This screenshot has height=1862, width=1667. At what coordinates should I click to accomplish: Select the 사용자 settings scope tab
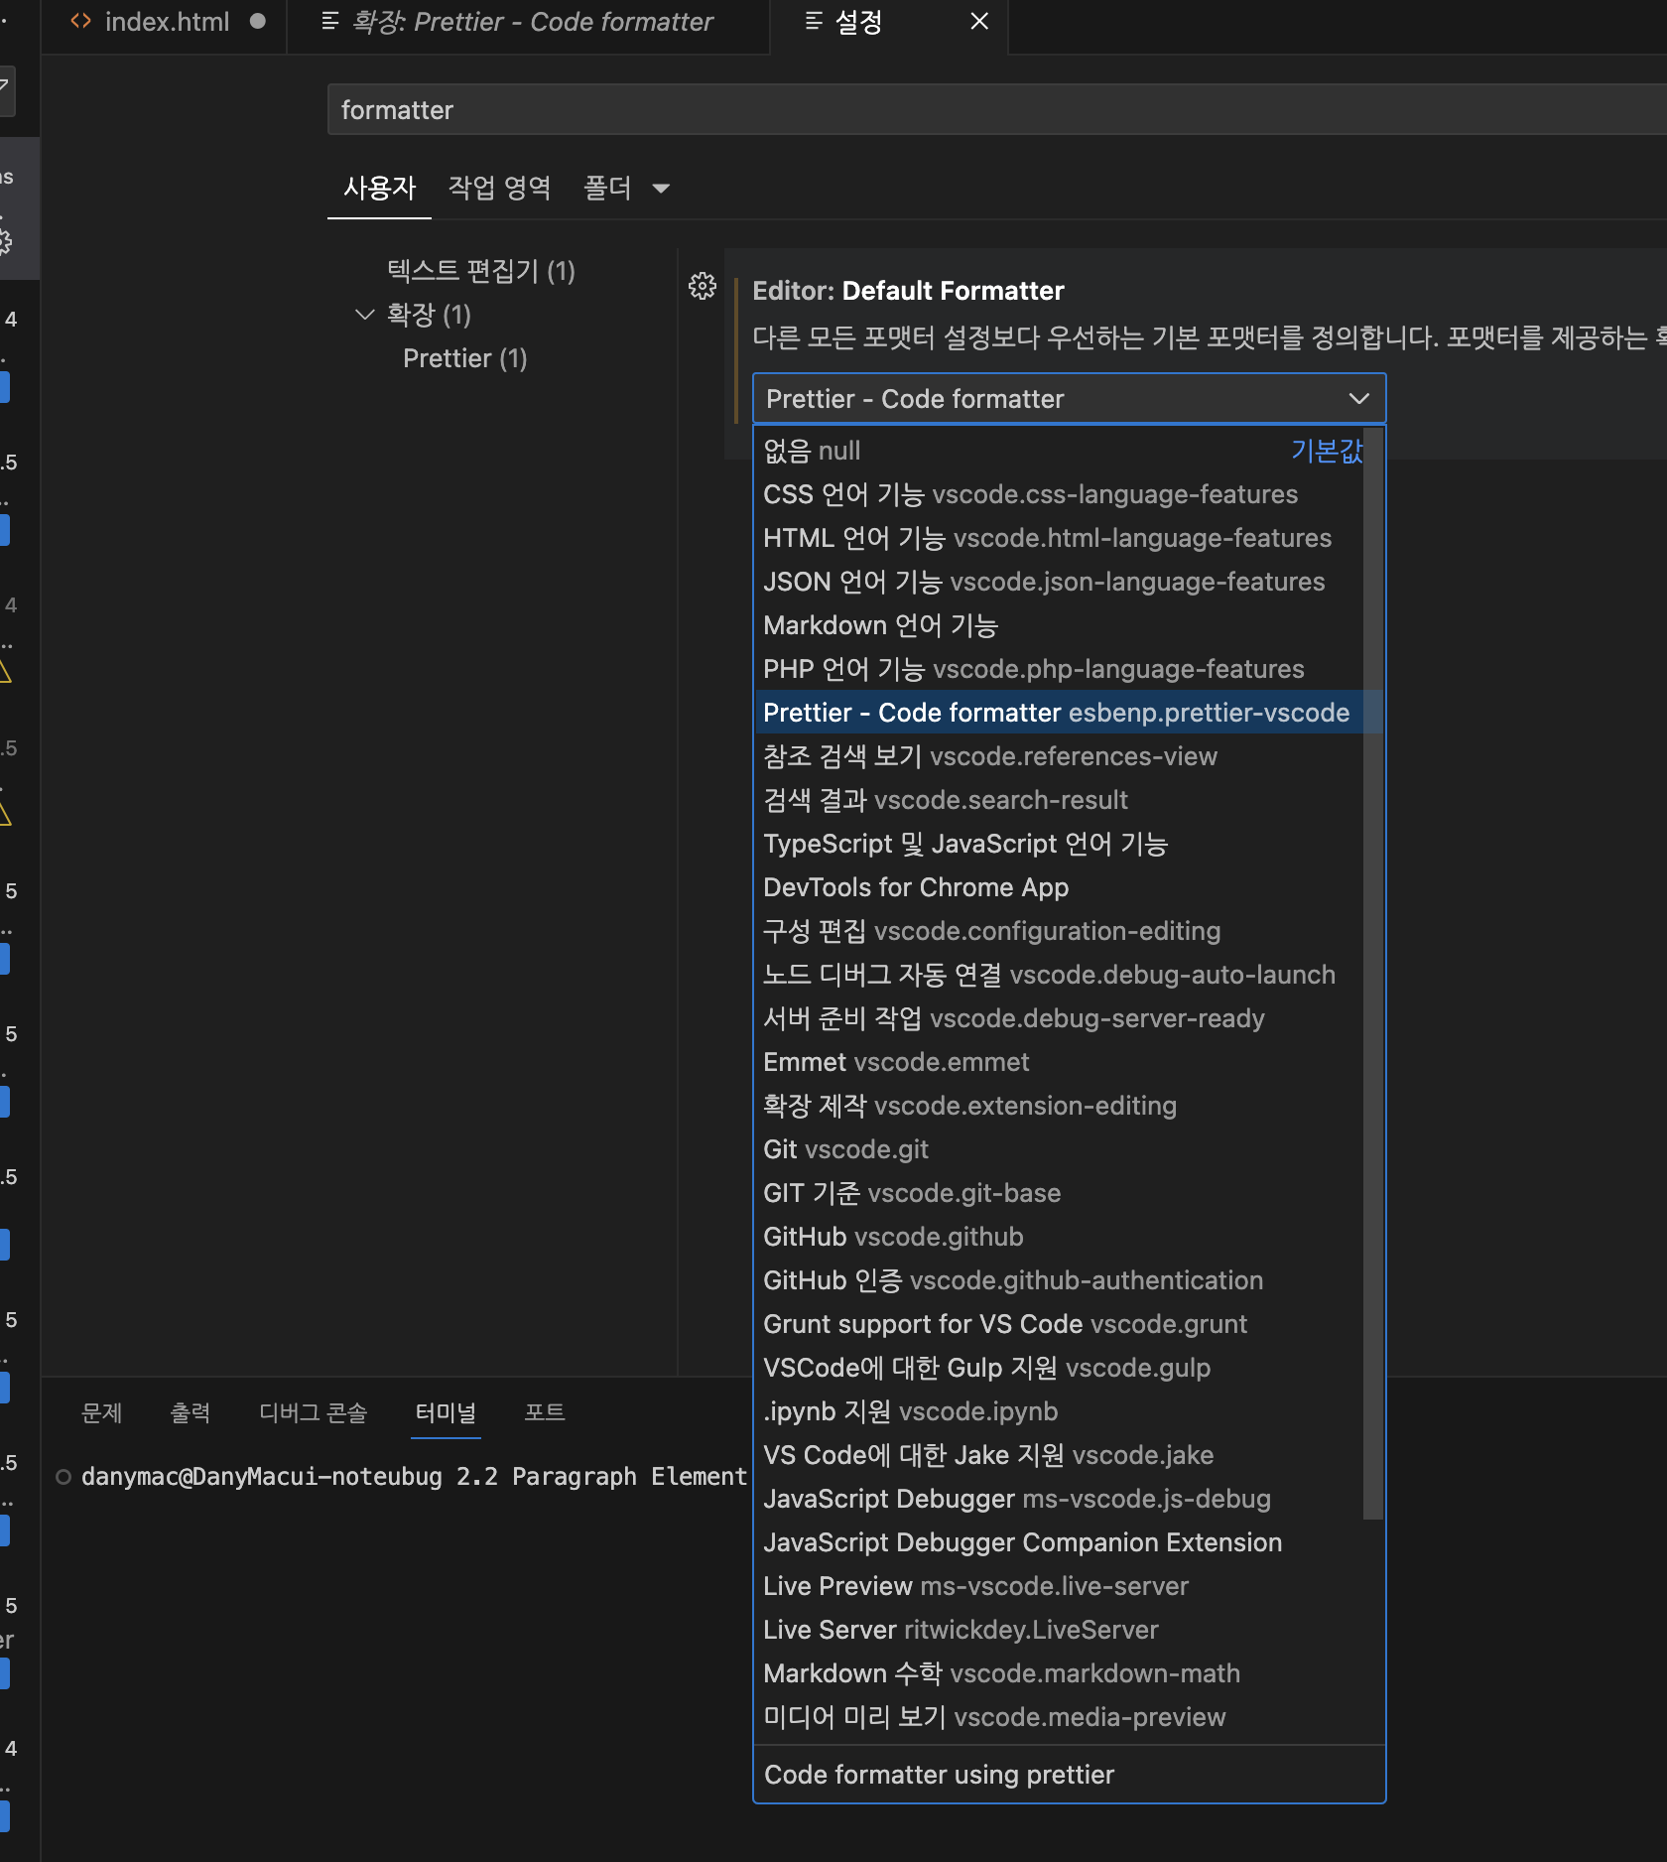click(379, 188)
